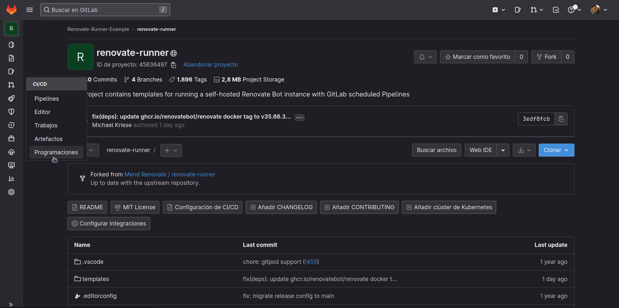Select the project R avatar in sidebar
Screen dimensions: 619x308
click(x=11, y=29)
